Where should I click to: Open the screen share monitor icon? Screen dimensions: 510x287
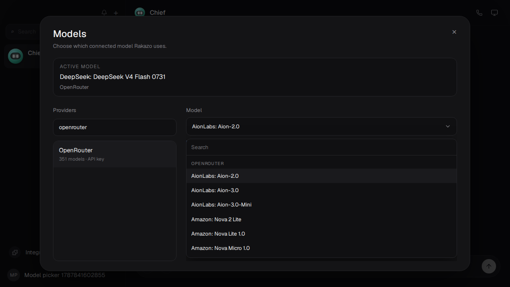point(494,13)
